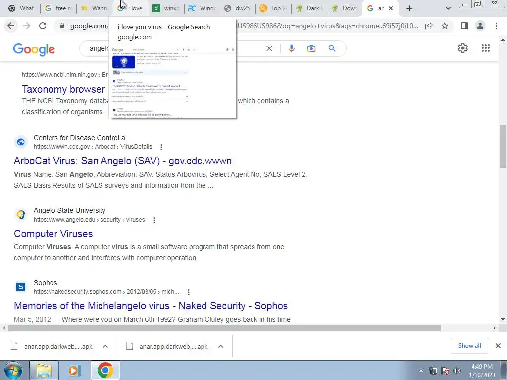The image size is (507, 380).
Task: Open the Taxonomy browser result
Action: 63,89
